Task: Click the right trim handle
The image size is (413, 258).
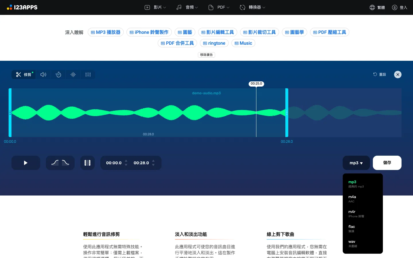Action: 287,113
